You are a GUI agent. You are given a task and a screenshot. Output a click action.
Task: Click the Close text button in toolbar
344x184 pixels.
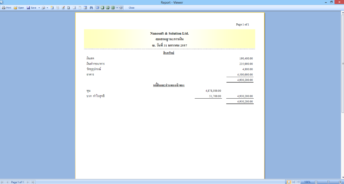(132, 8)
